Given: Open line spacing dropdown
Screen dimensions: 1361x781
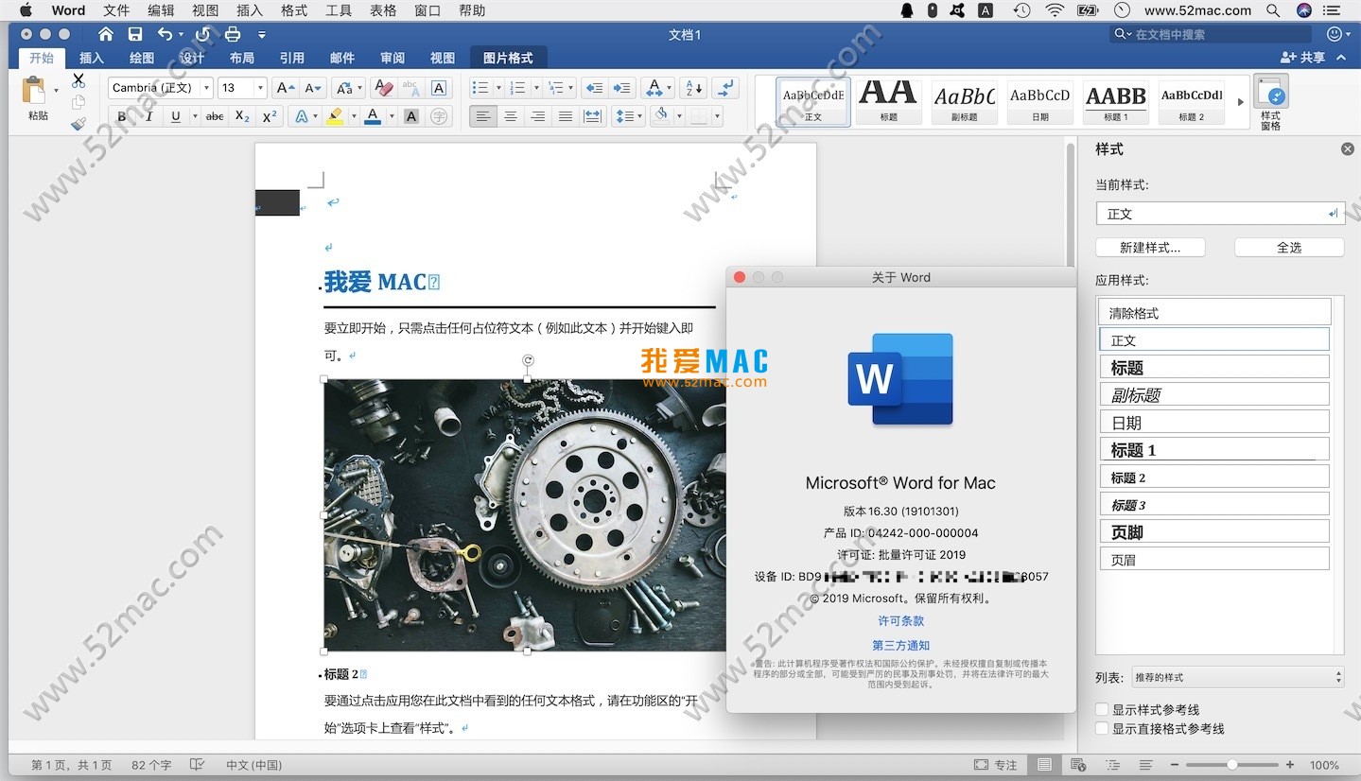Looking at the screenshot, I should [x=628, y=116].
